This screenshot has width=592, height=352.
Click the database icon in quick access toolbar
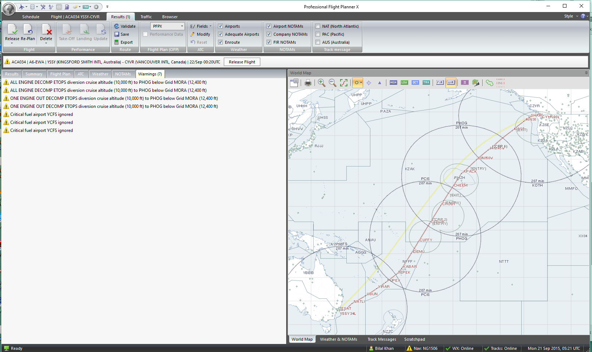pyautogui.click(x=32, y=7)
